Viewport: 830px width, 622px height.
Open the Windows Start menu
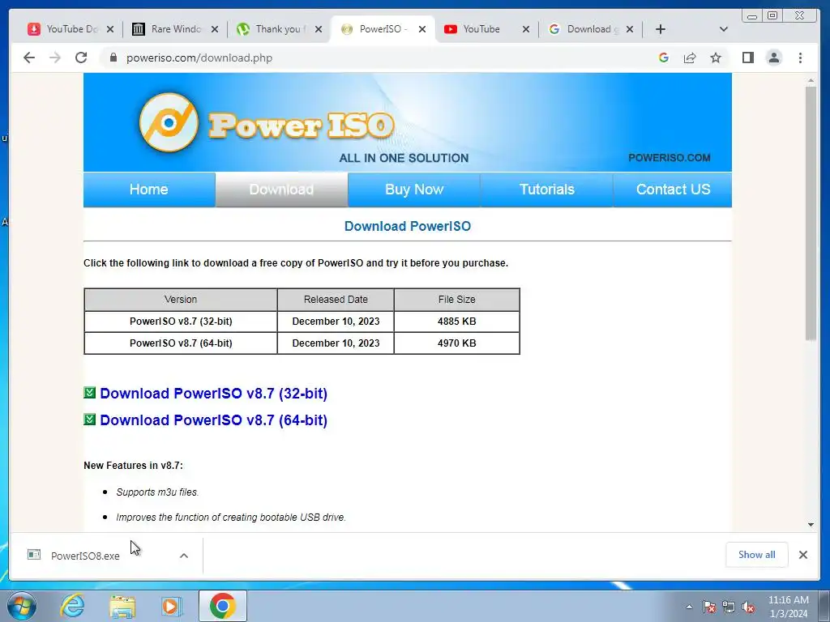(21, 606)
